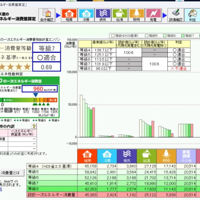
Task: Open the 暖房 heating step
Action: [x=69, y=15]
